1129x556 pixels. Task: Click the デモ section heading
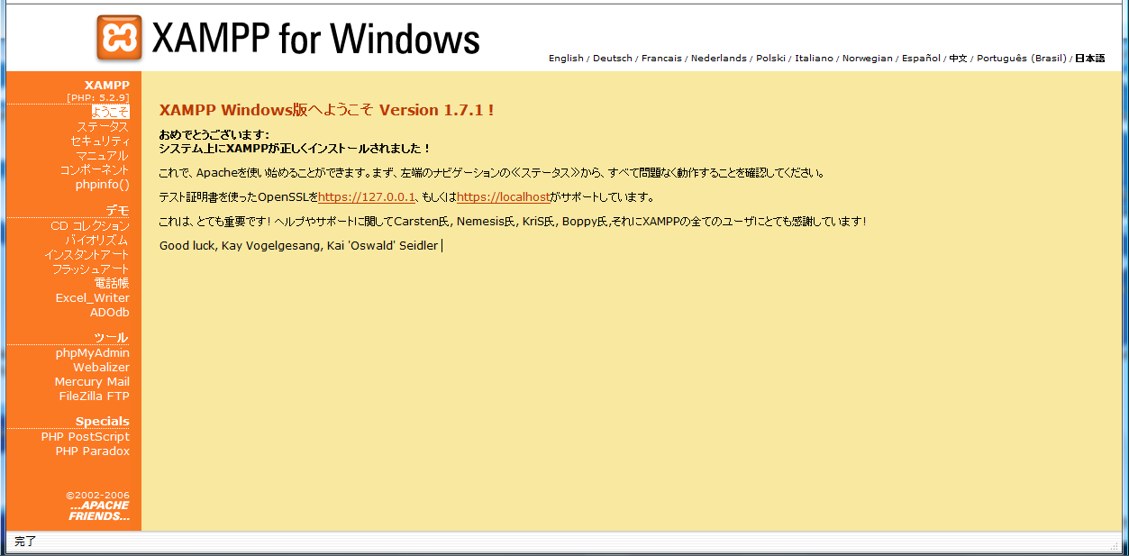click(117, 211)
